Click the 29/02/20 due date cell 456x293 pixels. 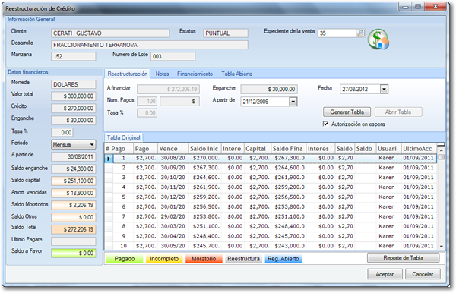pos(173,216)
